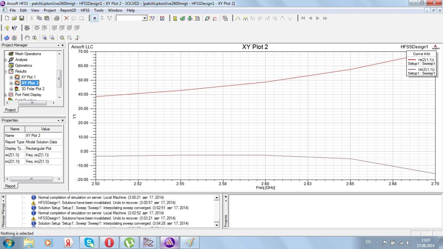Expand the 3D Polar Plot 2 node
443x249 pixels.
click(11, 89)
